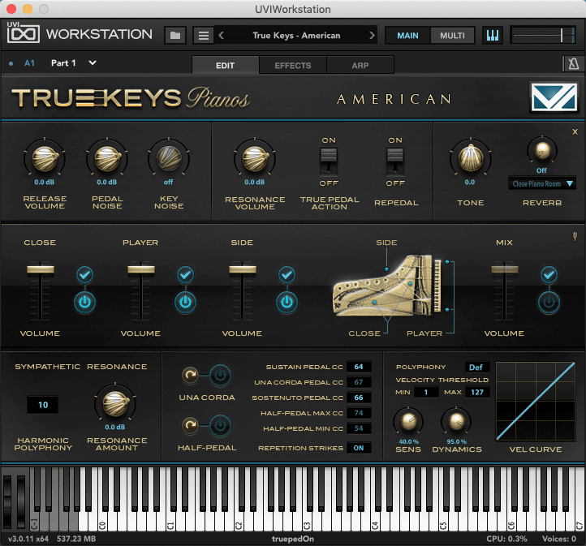Image resolution: width=586 pixels, height=546 pixels.
Task: Click the Half-Pedal learn arrow icon
Action: click(191, 425)
